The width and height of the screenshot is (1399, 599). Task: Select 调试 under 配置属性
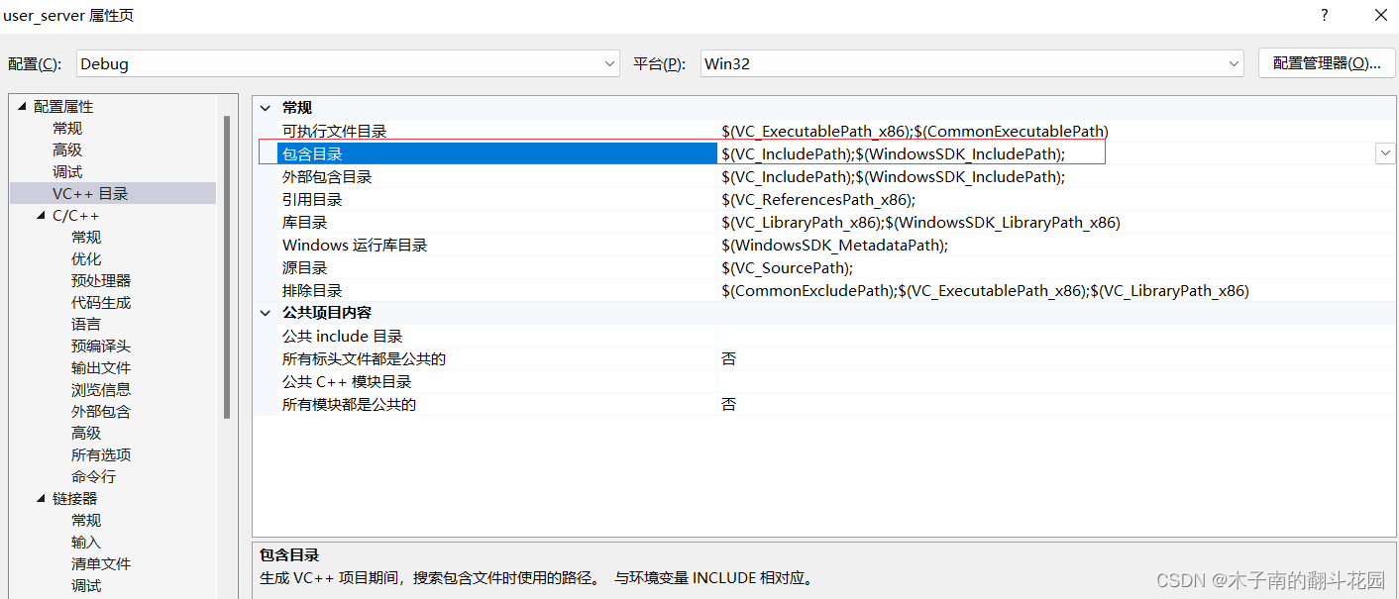pyautogui.click(x=67, y=171)
